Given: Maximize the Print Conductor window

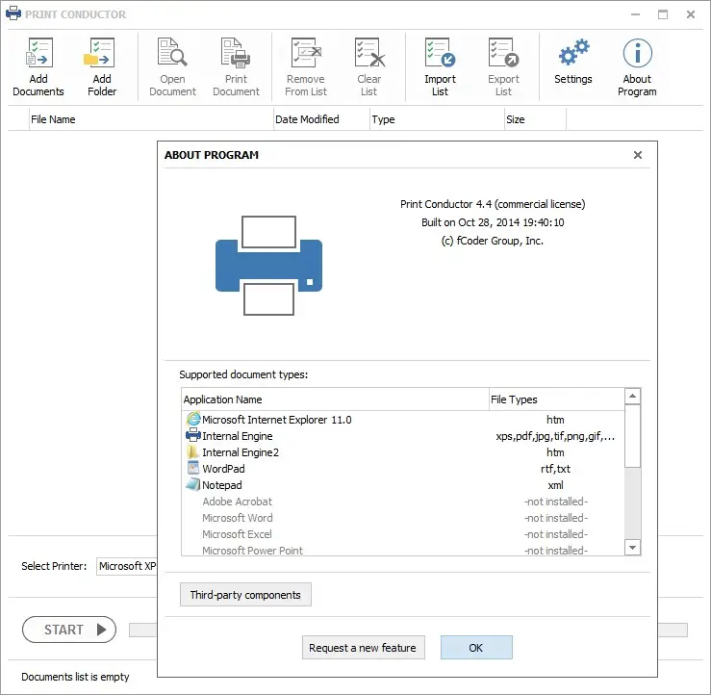Looking at the screenshot, I should pyautogui.click(x=663, y=14).
